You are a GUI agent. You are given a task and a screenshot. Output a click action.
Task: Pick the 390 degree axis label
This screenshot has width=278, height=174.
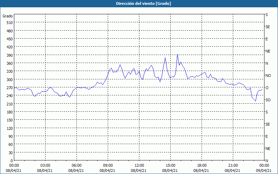click(x=10, y=55)
